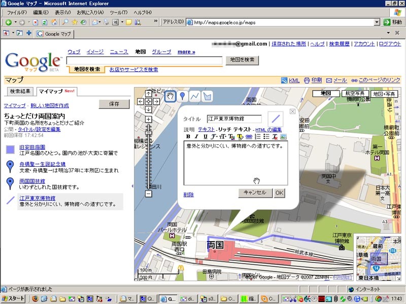
Task: Switch to HTML の編集 mode
Action: click(268, 130)
